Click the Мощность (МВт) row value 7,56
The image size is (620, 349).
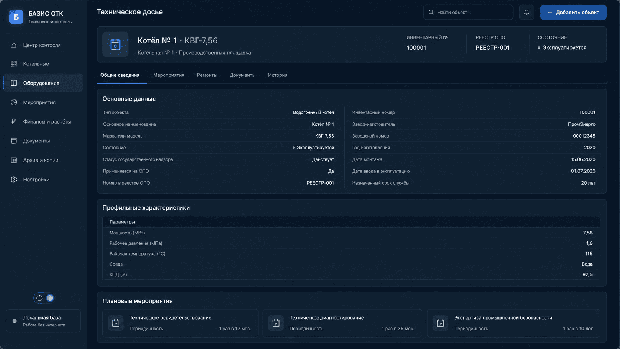588,233
